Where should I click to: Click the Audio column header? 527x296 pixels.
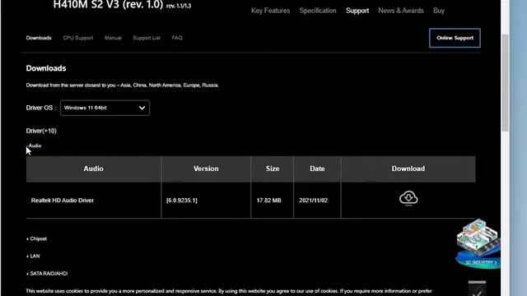[x=93, y=169]
